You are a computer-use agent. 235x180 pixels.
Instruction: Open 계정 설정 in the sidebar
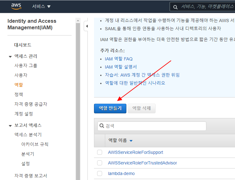(x=24, y=114)
